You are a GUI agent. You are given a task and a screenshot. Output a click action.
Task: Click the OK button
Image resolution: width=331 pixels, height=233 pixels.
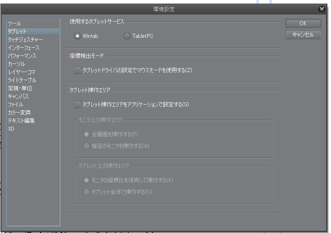[x=304, y=23]
